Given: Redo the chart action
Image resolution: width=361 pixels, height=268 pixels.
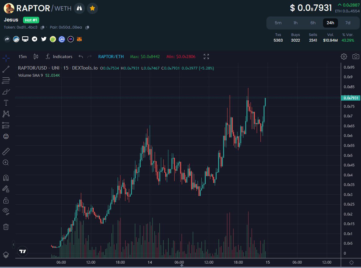Looking at the screenshot, I should click(89, 57).
